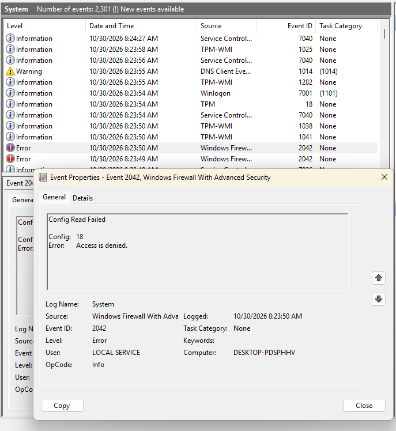Click the Close button
This screenshot has height=431, width=396.
click(x=364, y=406)
